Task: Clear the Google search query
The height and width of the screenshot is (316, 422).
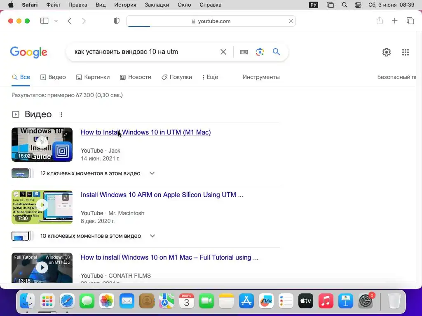Action: click(223, 52)
